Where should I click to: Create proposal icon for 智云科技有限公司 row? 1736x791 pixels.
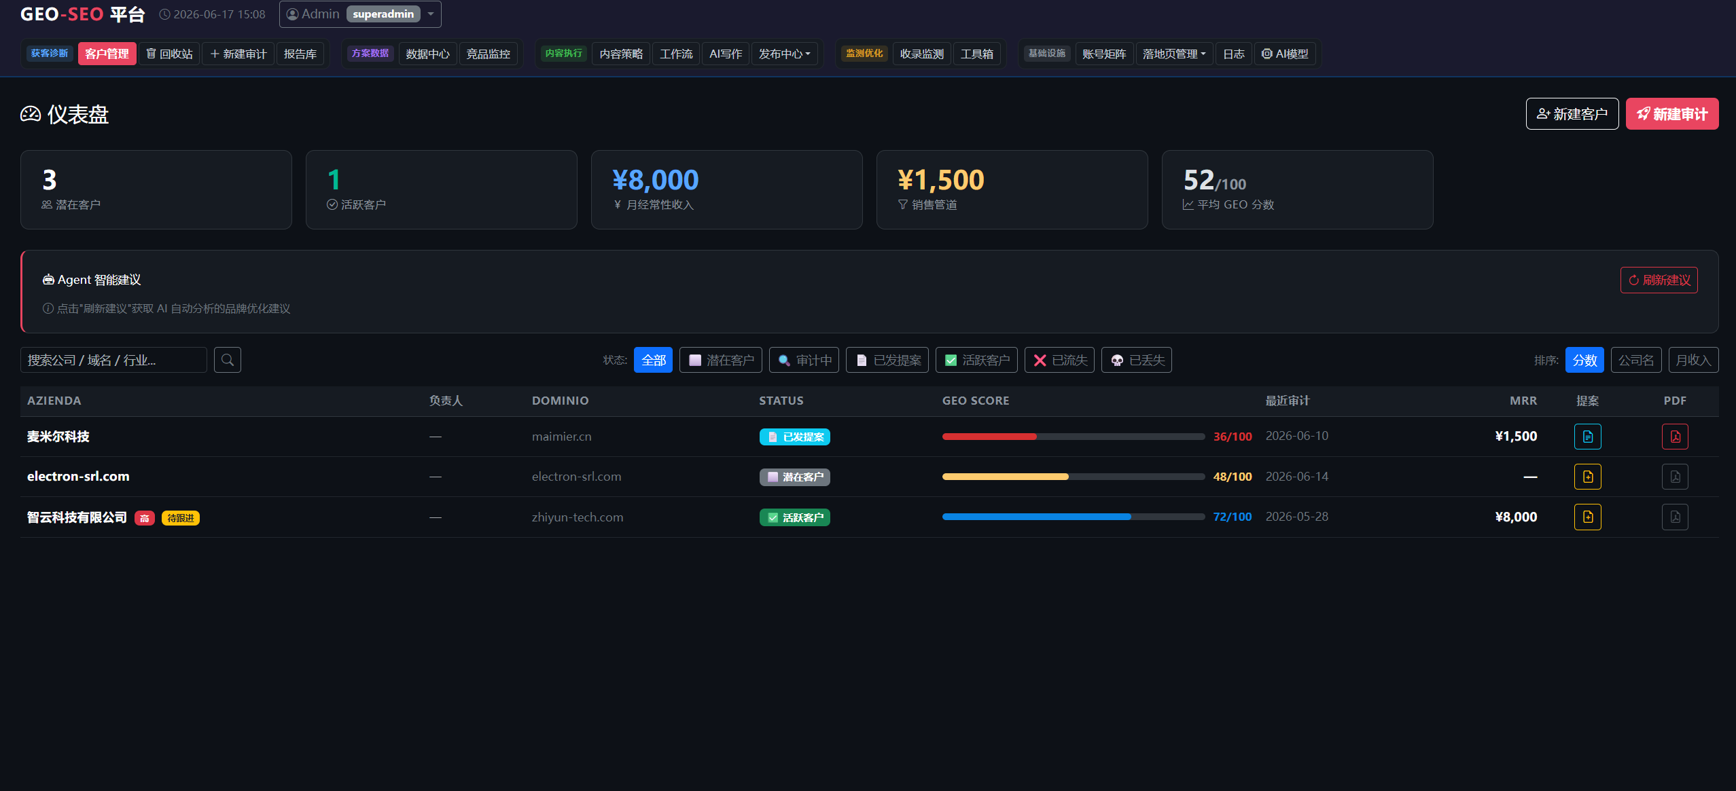point(1587,517)
